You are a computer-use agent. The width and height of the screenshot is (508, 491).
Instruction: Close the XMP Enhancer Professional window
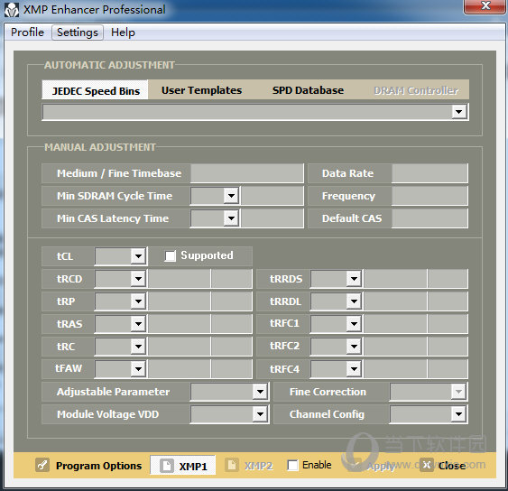pyautogui.click(x=485, y=6)
